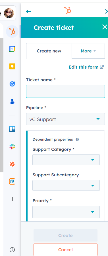Viewport: 108px width, 256px height.
Task: Open the Google Calendar side panel icon
Action: (12, 49)
